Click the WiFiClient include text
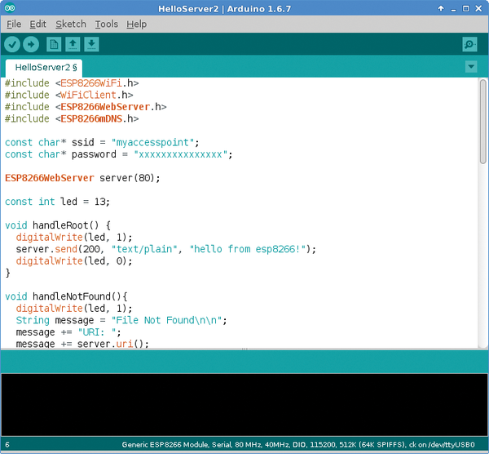The image size is (489, 454). point(88,95)
